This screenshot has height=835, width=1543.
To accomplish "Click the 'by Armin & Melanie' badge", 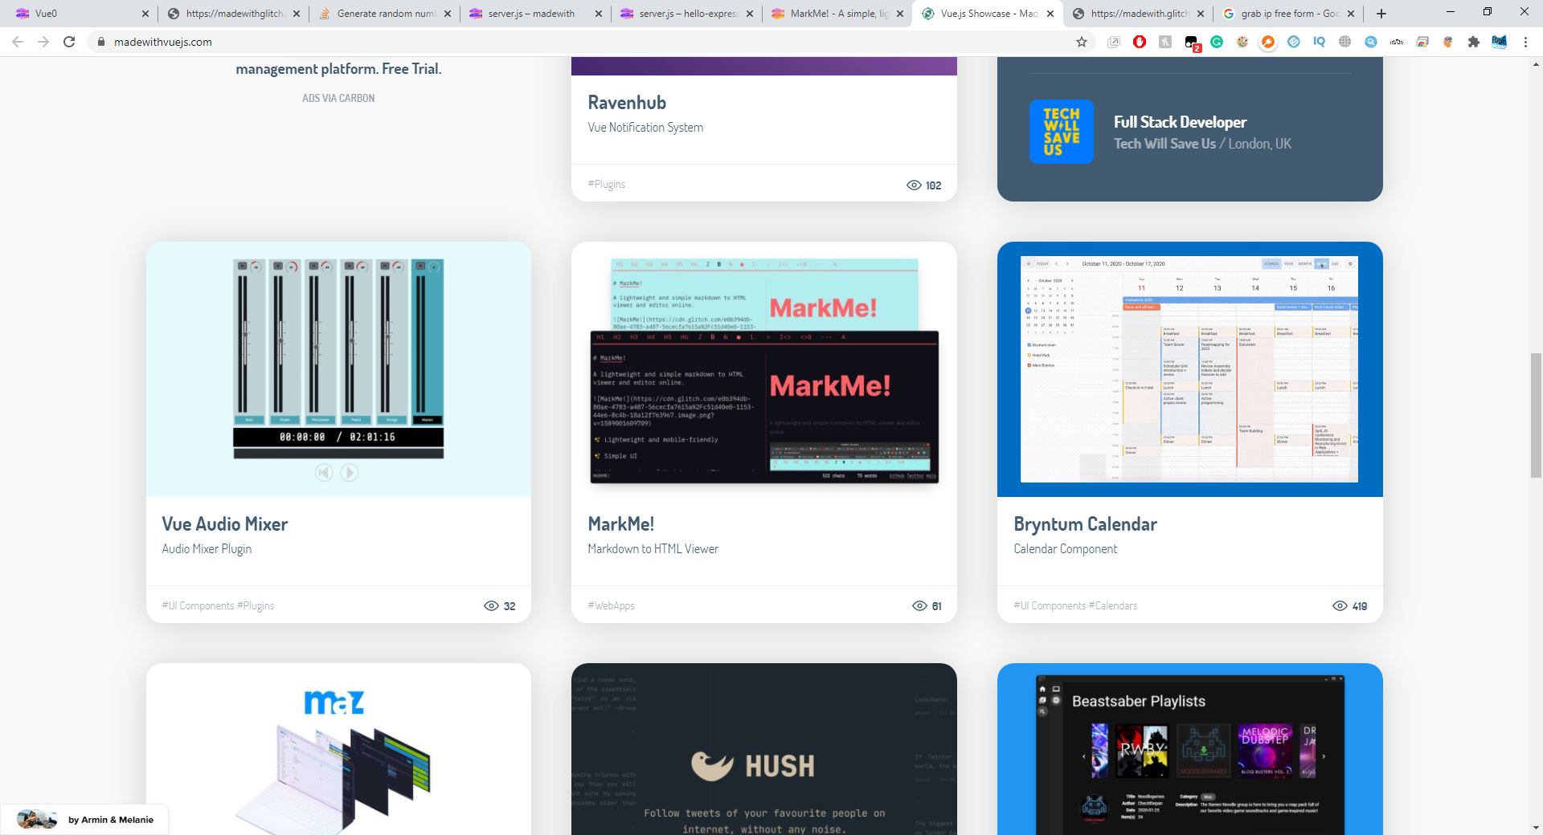I will 84,820.
